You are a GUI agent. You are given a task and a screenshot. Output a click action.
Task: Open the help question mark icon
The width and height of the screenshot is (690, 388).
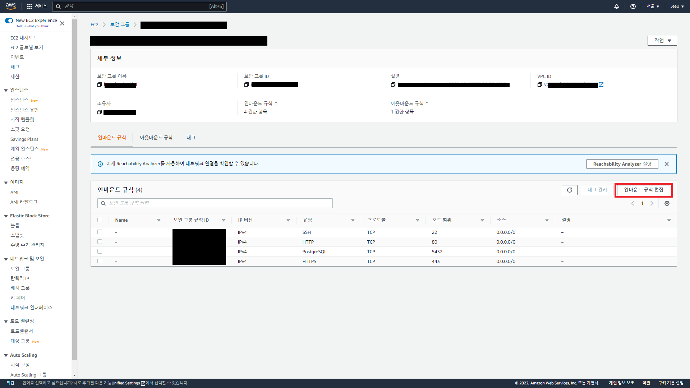pos(633,6)
